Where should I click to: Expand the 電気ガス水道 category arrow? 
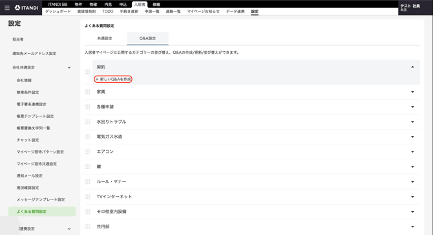(x=412, y=137)
